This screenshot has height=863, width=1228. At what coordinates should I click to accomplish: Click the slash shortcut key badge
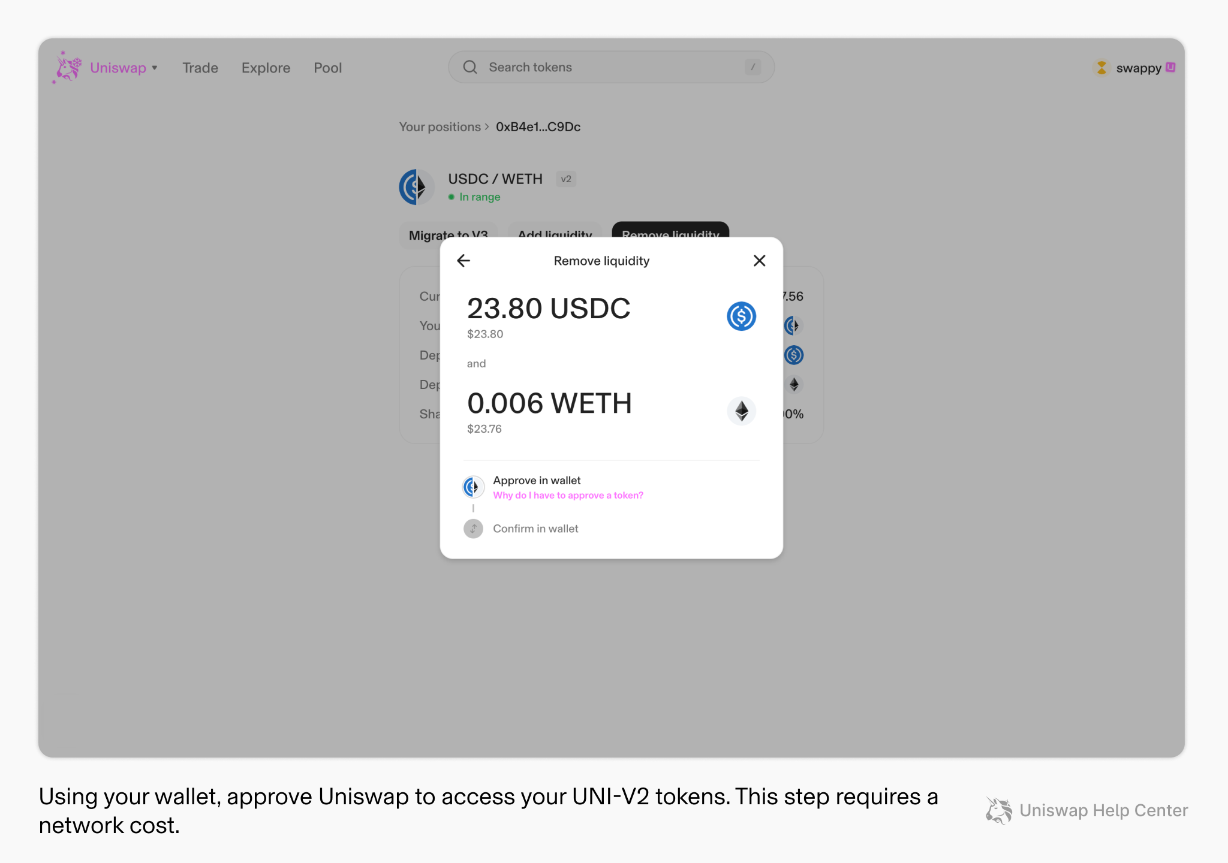point(753,67)
